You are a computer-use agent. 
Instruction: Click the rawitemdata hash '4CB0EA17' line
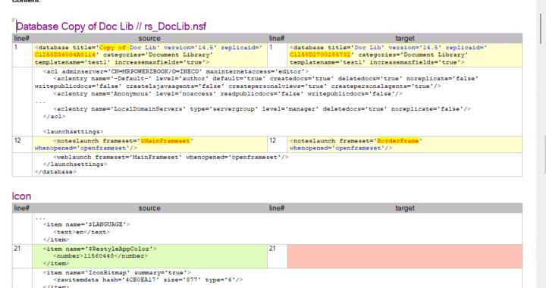coord(148,280)
